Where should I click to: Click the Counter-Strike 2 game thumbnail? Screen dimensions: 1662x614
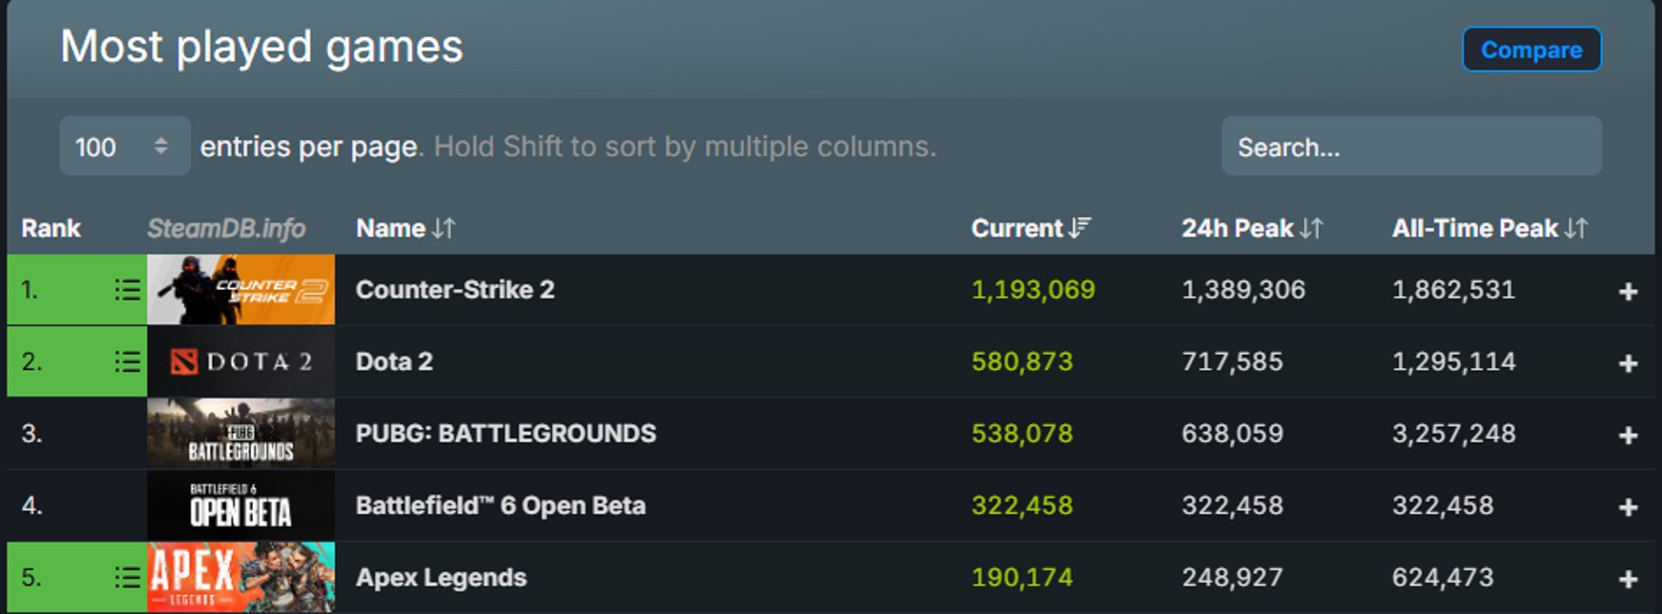(241, 290)
